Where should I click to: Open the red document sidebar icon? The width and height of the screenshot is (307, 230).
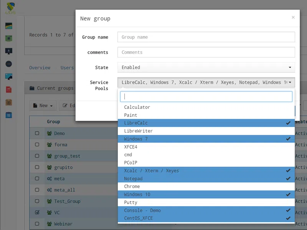click(9, 90)
